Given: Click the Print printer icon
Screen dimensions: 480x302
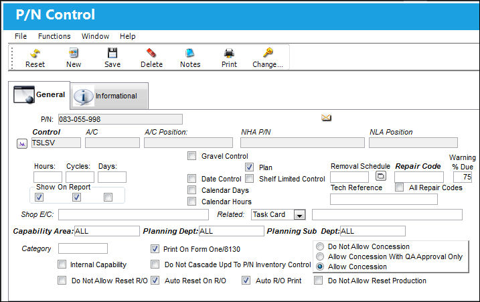Looking at the screenshot, I should click(x=229, y=54).
